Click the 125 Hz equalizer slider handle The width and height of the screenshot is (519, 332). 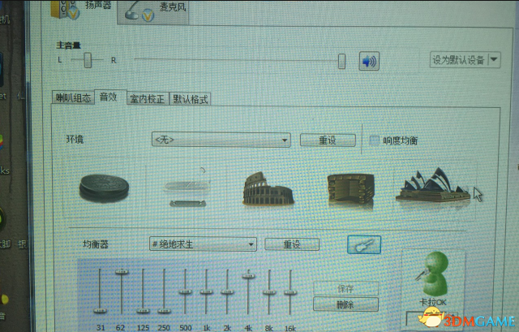143,311
